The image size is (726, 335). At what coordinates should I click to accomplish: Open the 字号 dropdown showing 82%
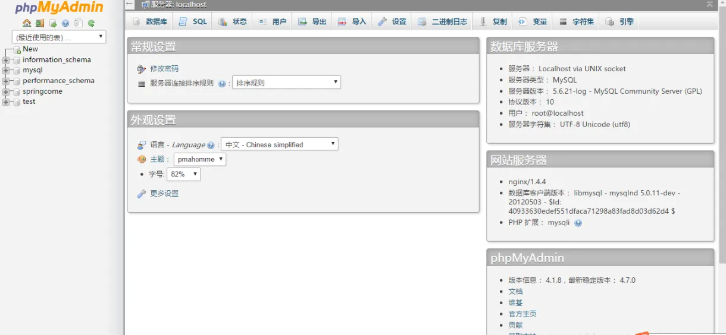tap(183, 174)
